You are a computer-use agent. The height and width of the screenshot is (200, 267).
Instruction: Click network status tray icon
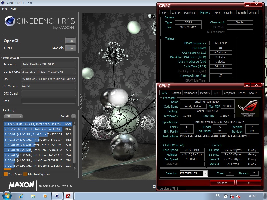point(232,196)
